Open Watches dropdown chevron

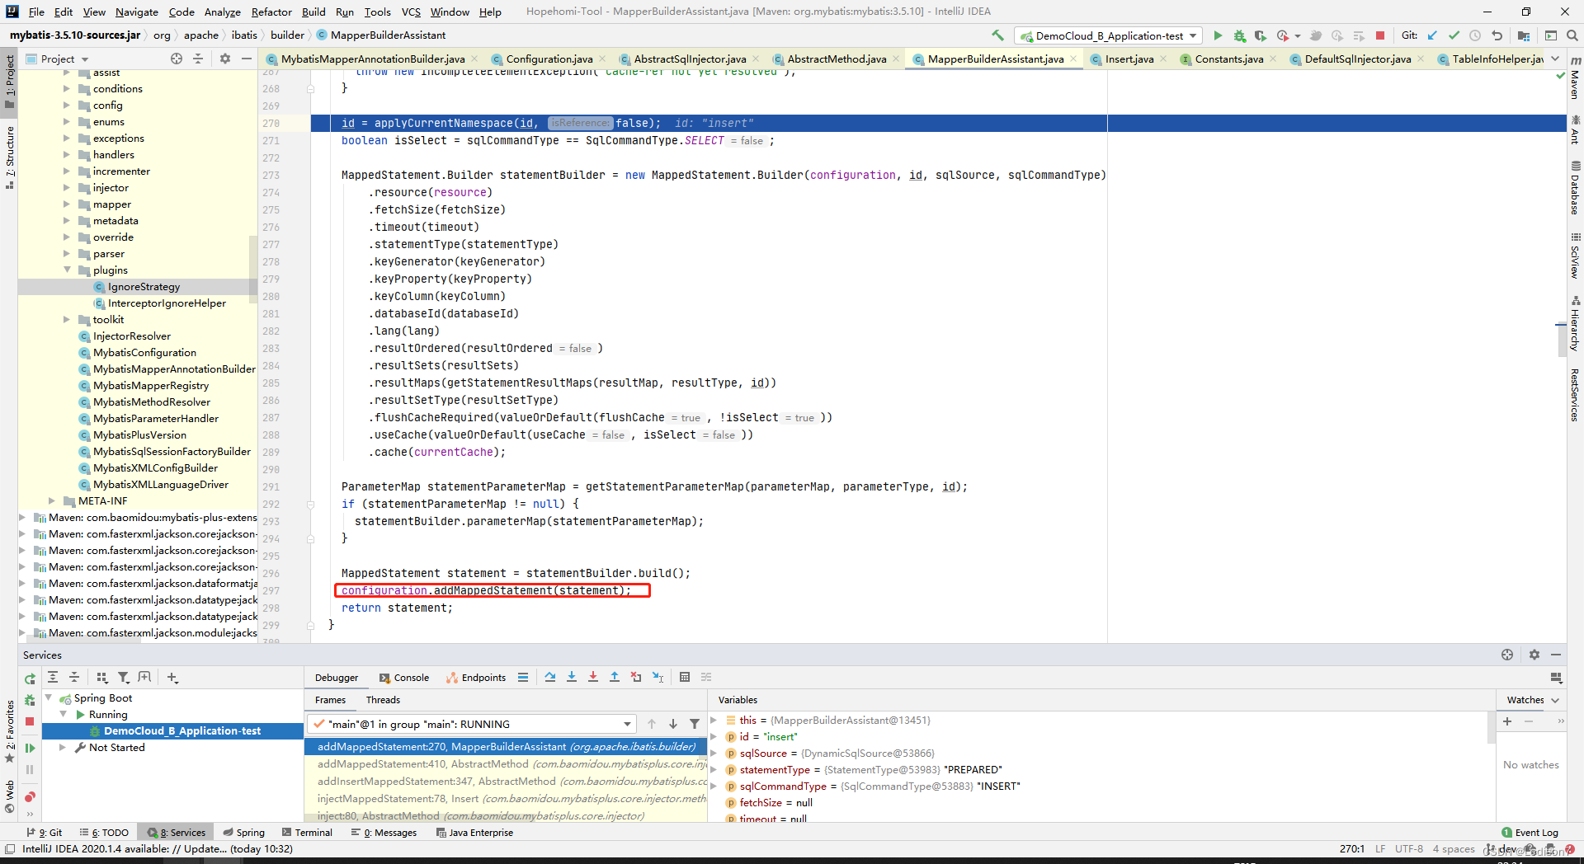[1555, 700]
